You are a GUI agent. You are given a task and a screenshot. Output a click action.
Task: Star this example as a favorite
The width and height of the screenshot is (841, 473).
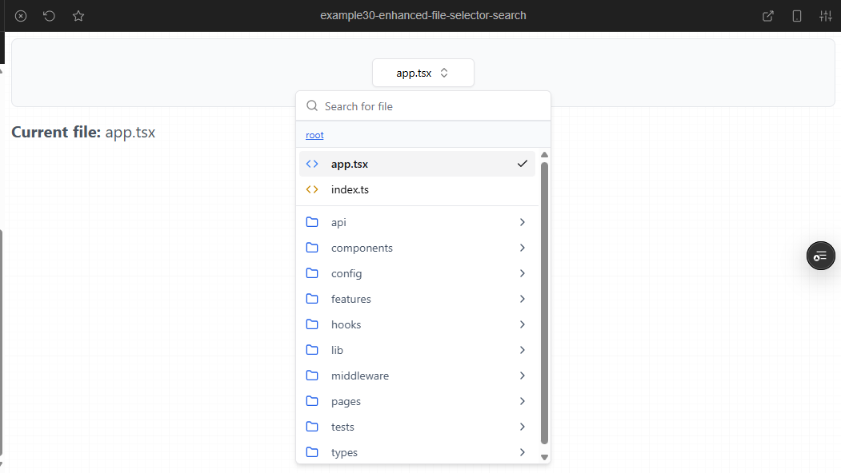click(78, 16)
